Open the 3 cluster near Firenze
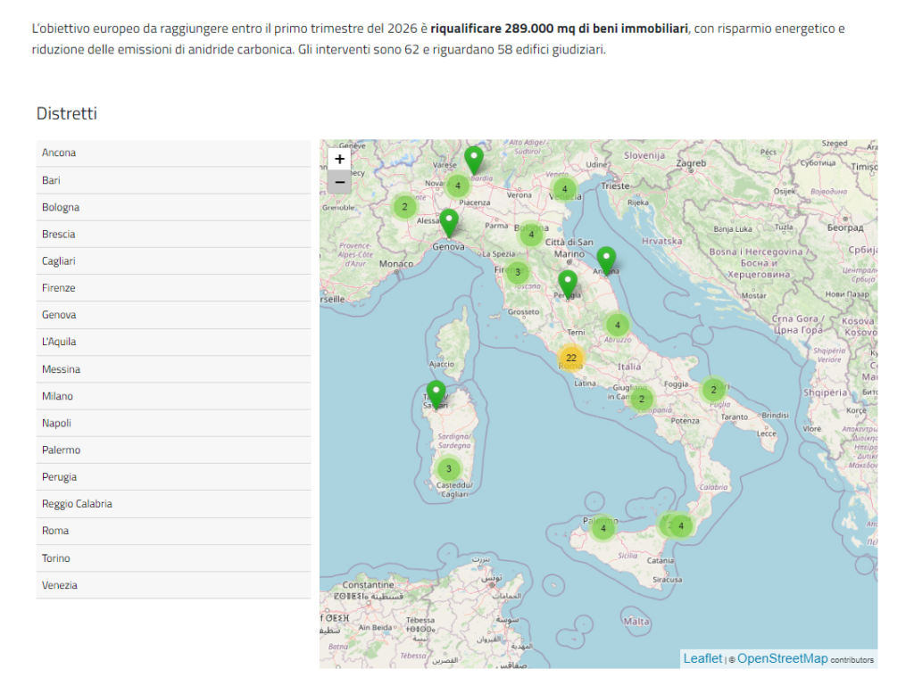This screenshot has height=677, width=914. click(518, 273)
